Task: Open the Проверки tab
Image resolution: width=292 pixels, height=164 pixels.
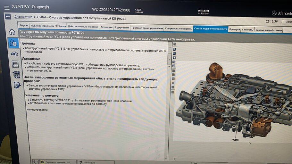Action: 234,29
